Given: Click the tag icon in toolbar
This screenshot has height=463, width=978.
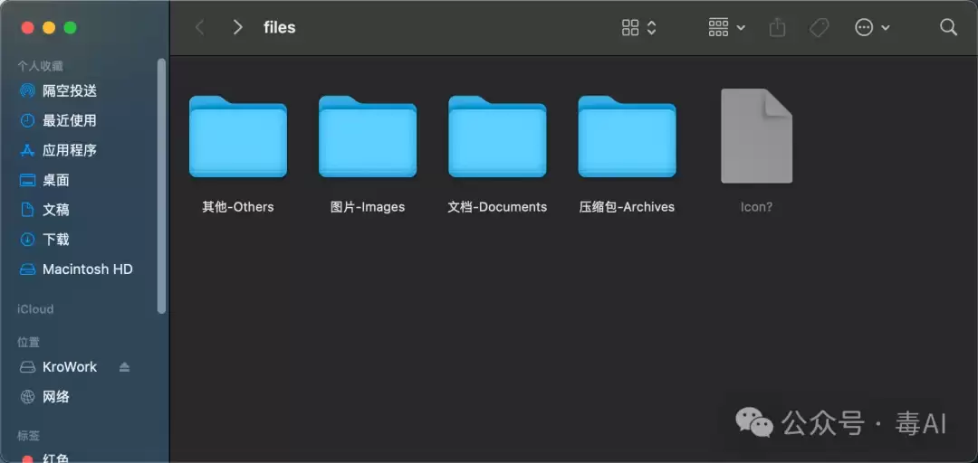Looking at the screenshot, I should coord(819,27).
